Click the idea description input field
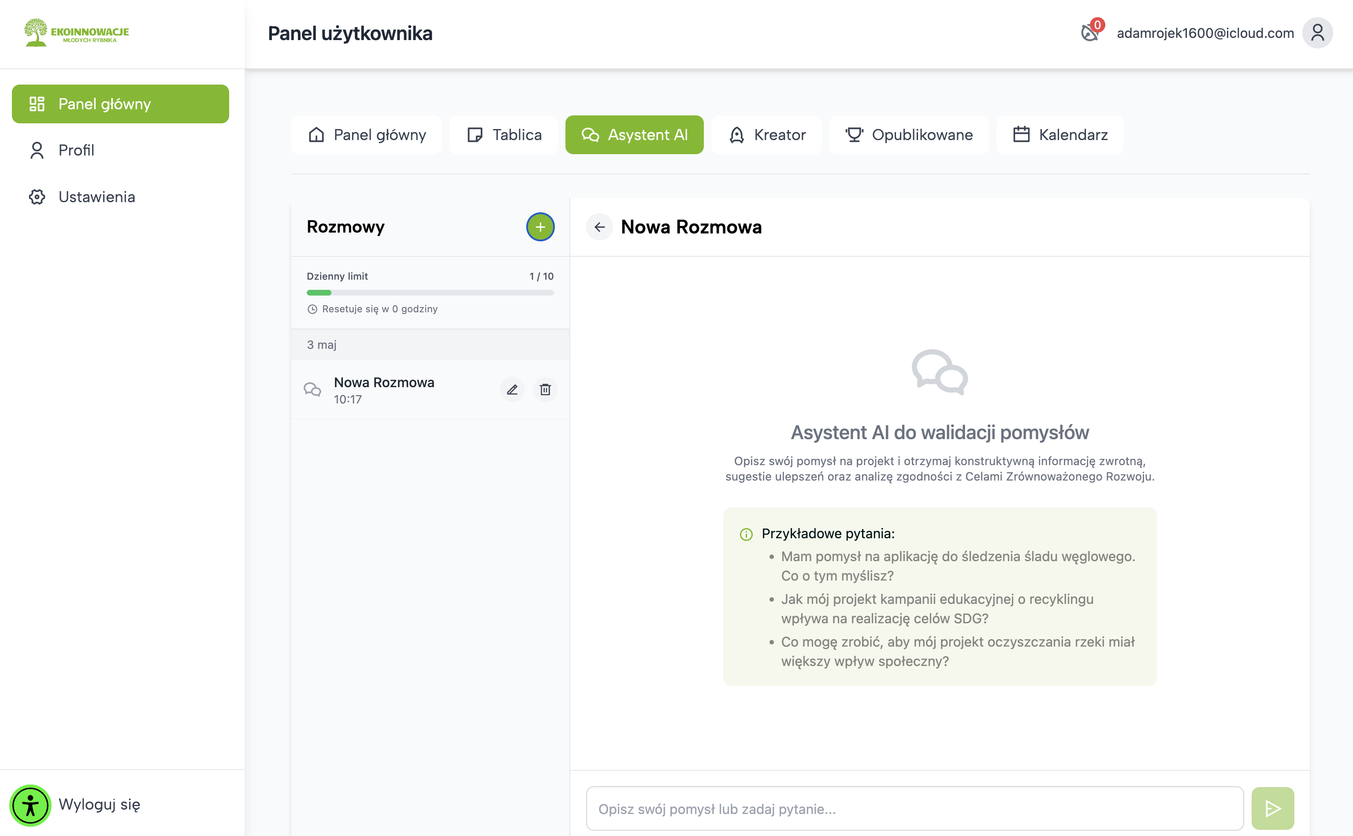 tap(914, 808)
